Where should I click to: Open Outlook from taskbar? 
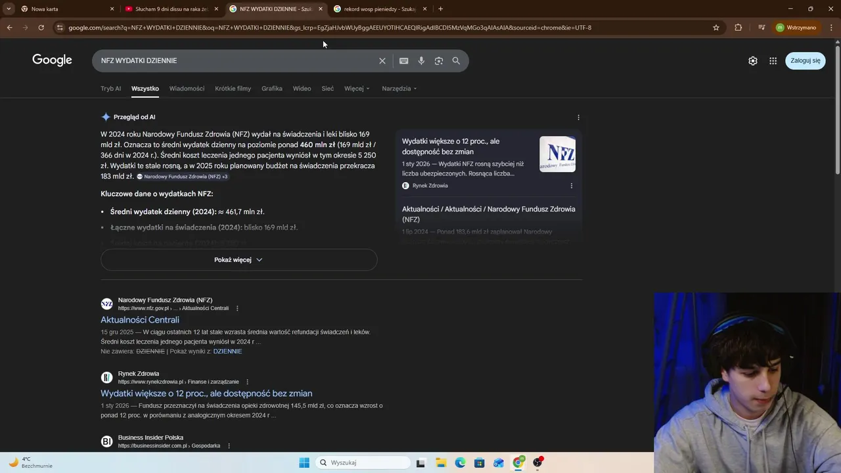pyautogui.click(x=499, y=462)
